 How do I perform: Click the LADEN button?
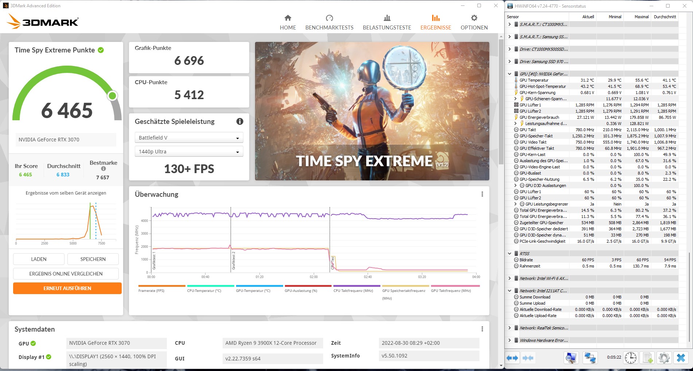click(39, 259)
